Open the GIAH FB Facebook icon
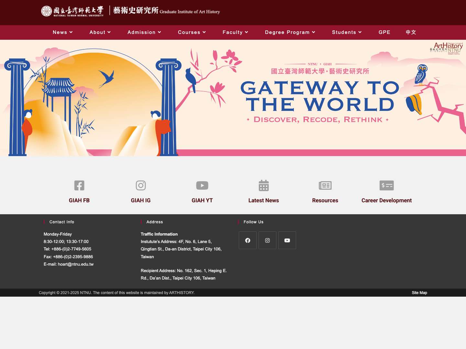Image resolution: width=466 pixels, height=349 pixels. [79, 185]
